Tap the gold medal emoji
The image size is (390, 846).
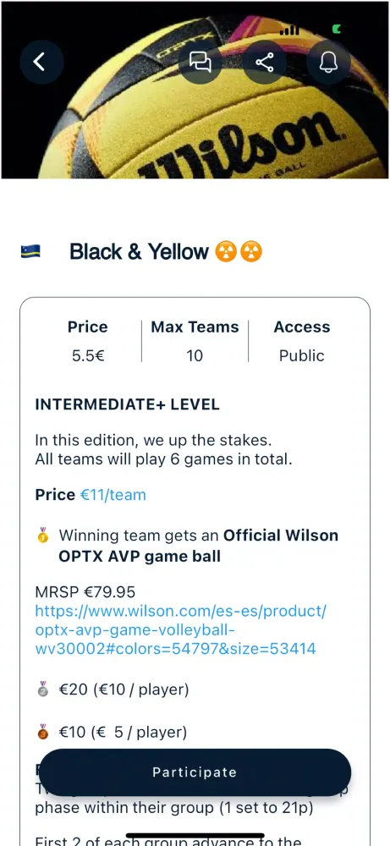43,536
